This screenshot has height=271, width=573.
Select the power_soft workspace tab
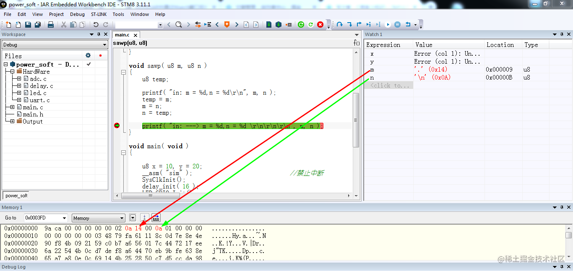[16, 196]
